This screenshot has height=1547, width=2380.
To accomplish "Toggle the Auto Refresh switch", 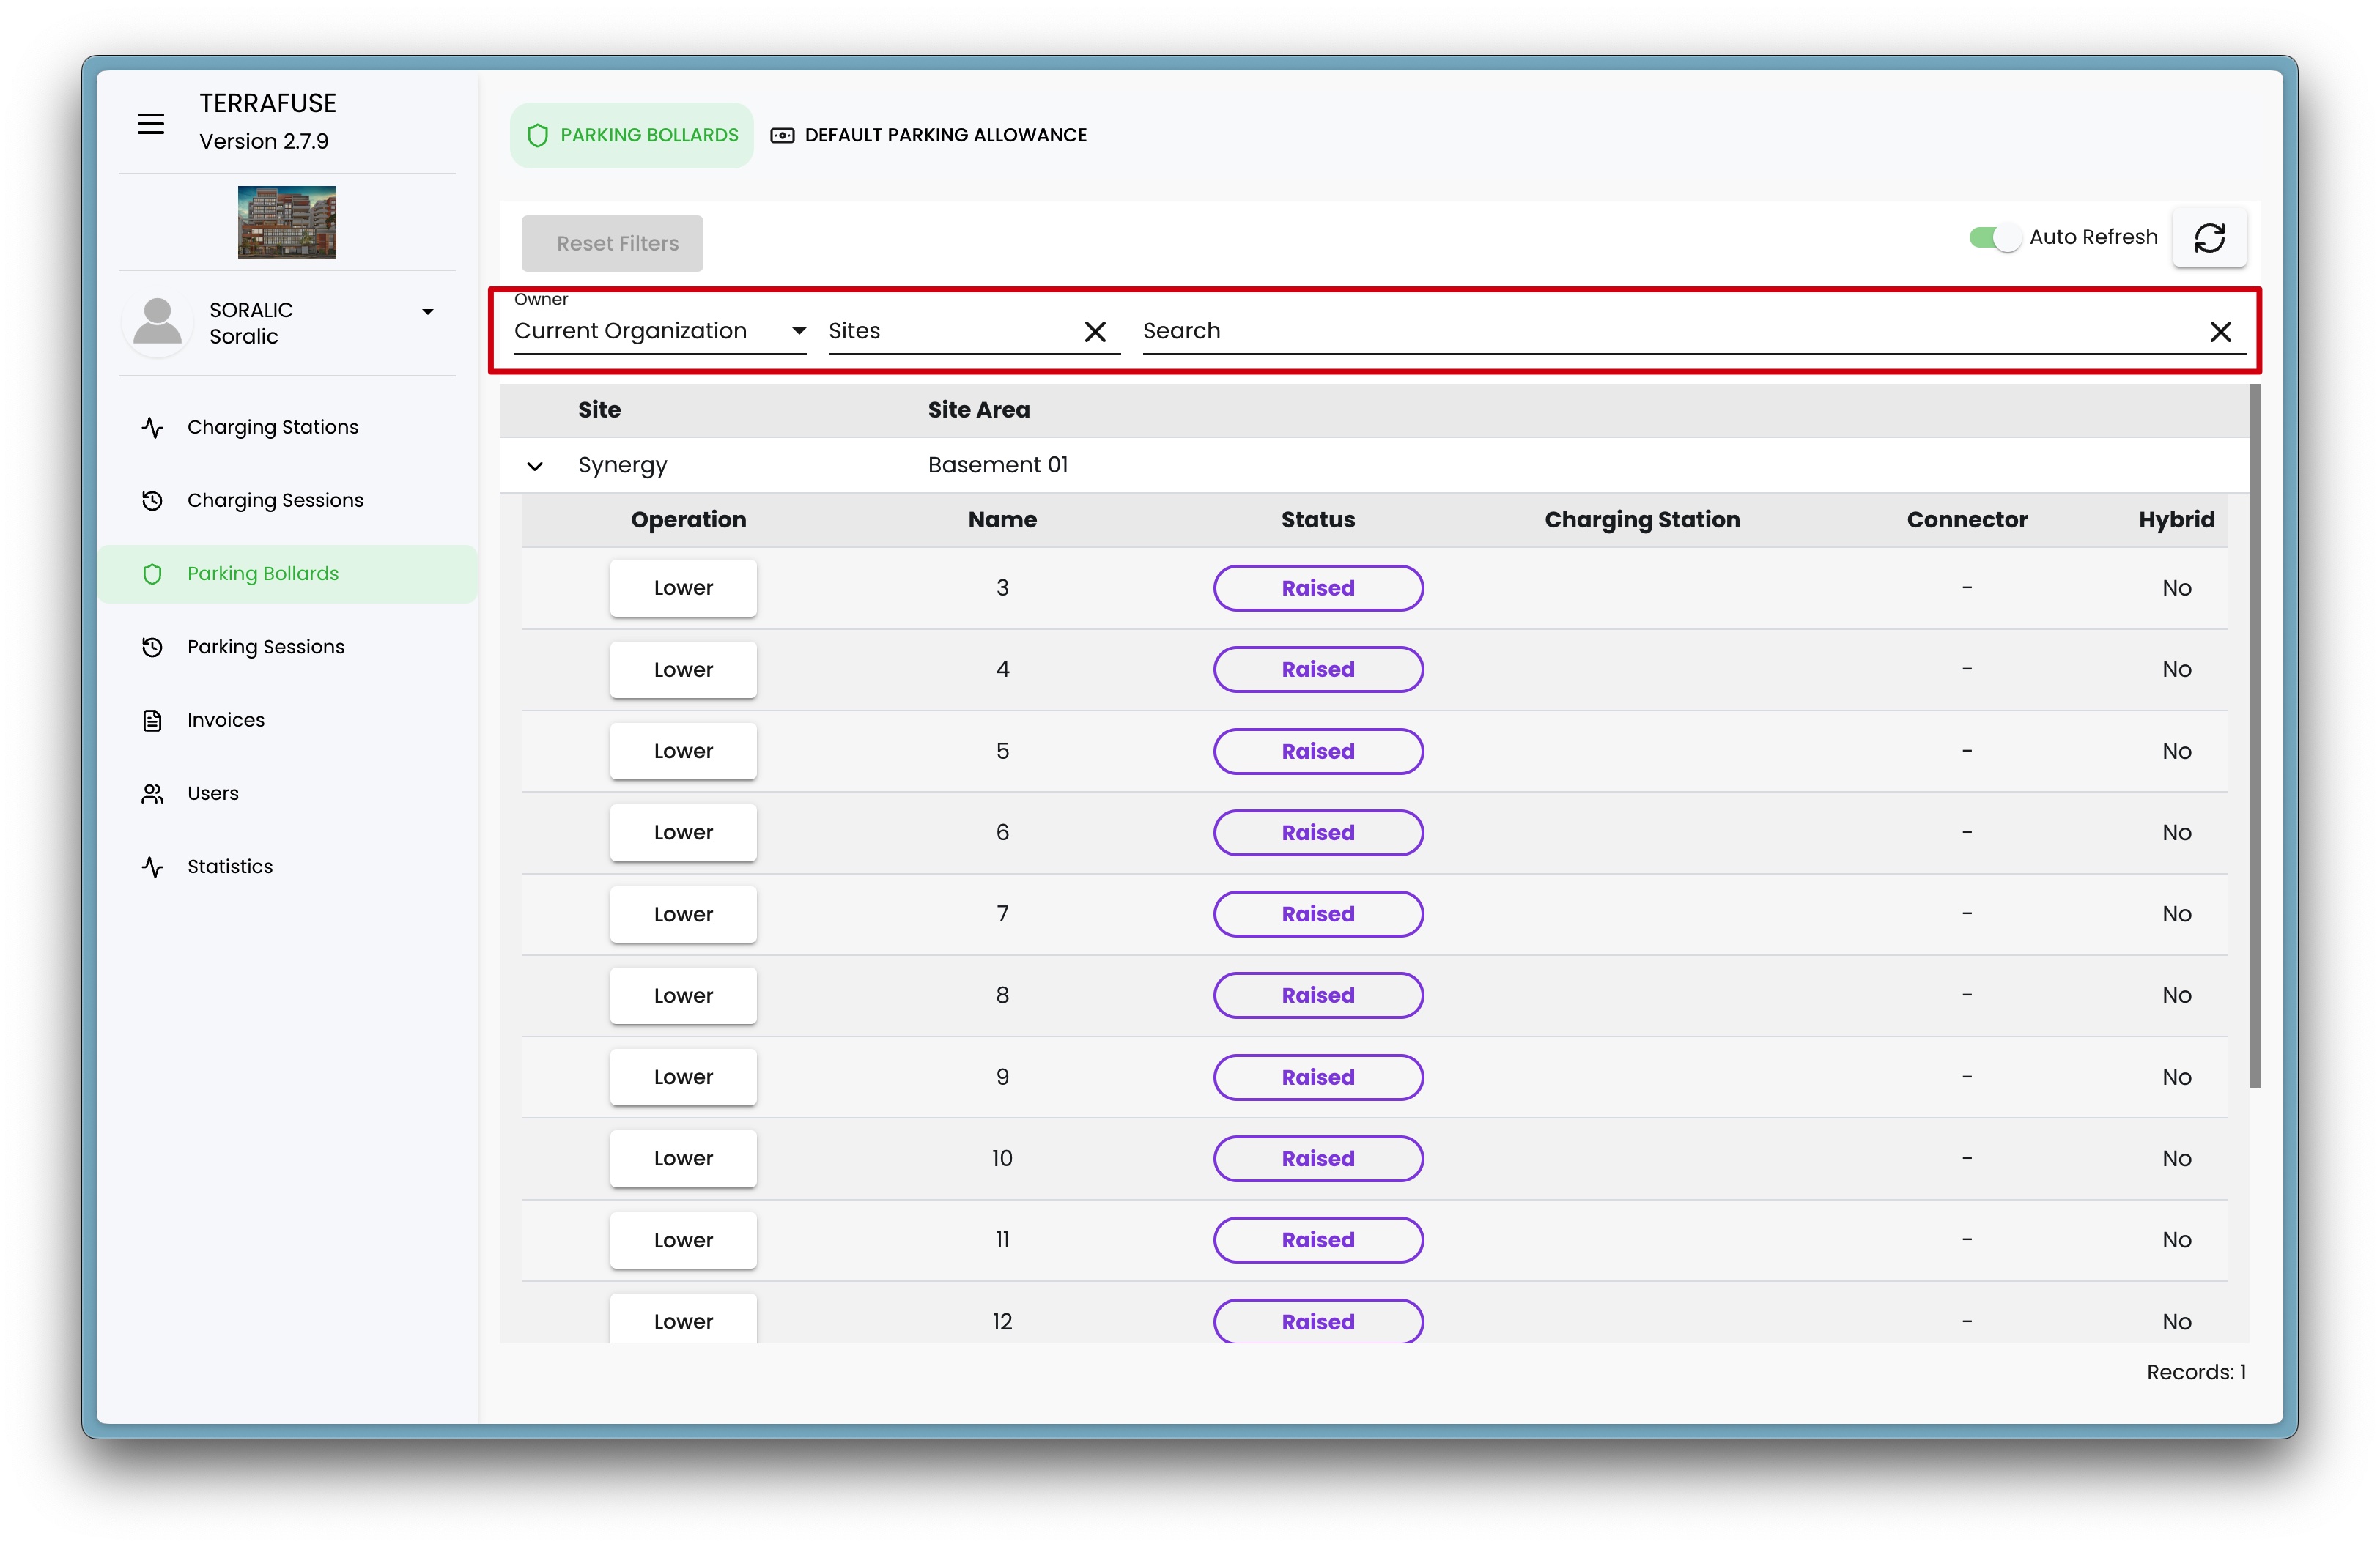I will 1994,238.
